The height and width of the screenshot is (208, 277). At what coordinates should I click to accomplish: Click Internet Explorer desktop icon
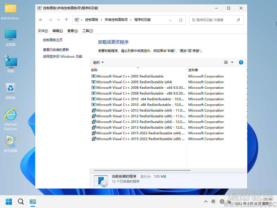(x=11, y=115)
